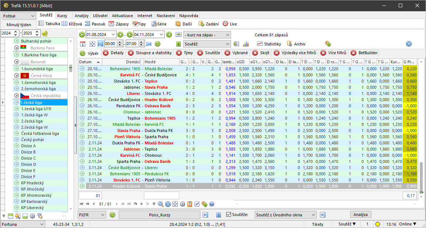The width and height of the screenshot is (426, 228).
Task: Open the start date 01.08.2024 dropdown
Action: click(114, 35)
